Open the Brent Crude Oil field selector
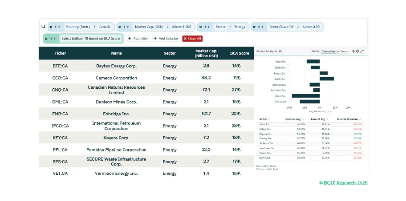 tap(281, 27)
